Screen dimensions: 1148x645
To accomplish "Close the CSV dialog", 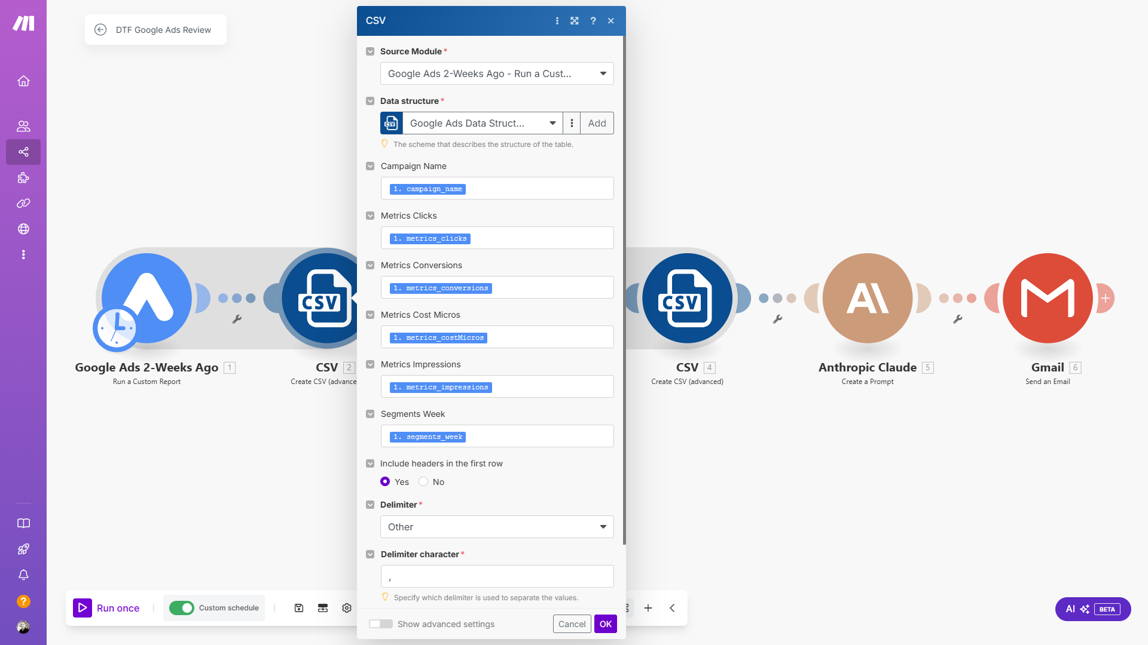I will coord(611,21).
